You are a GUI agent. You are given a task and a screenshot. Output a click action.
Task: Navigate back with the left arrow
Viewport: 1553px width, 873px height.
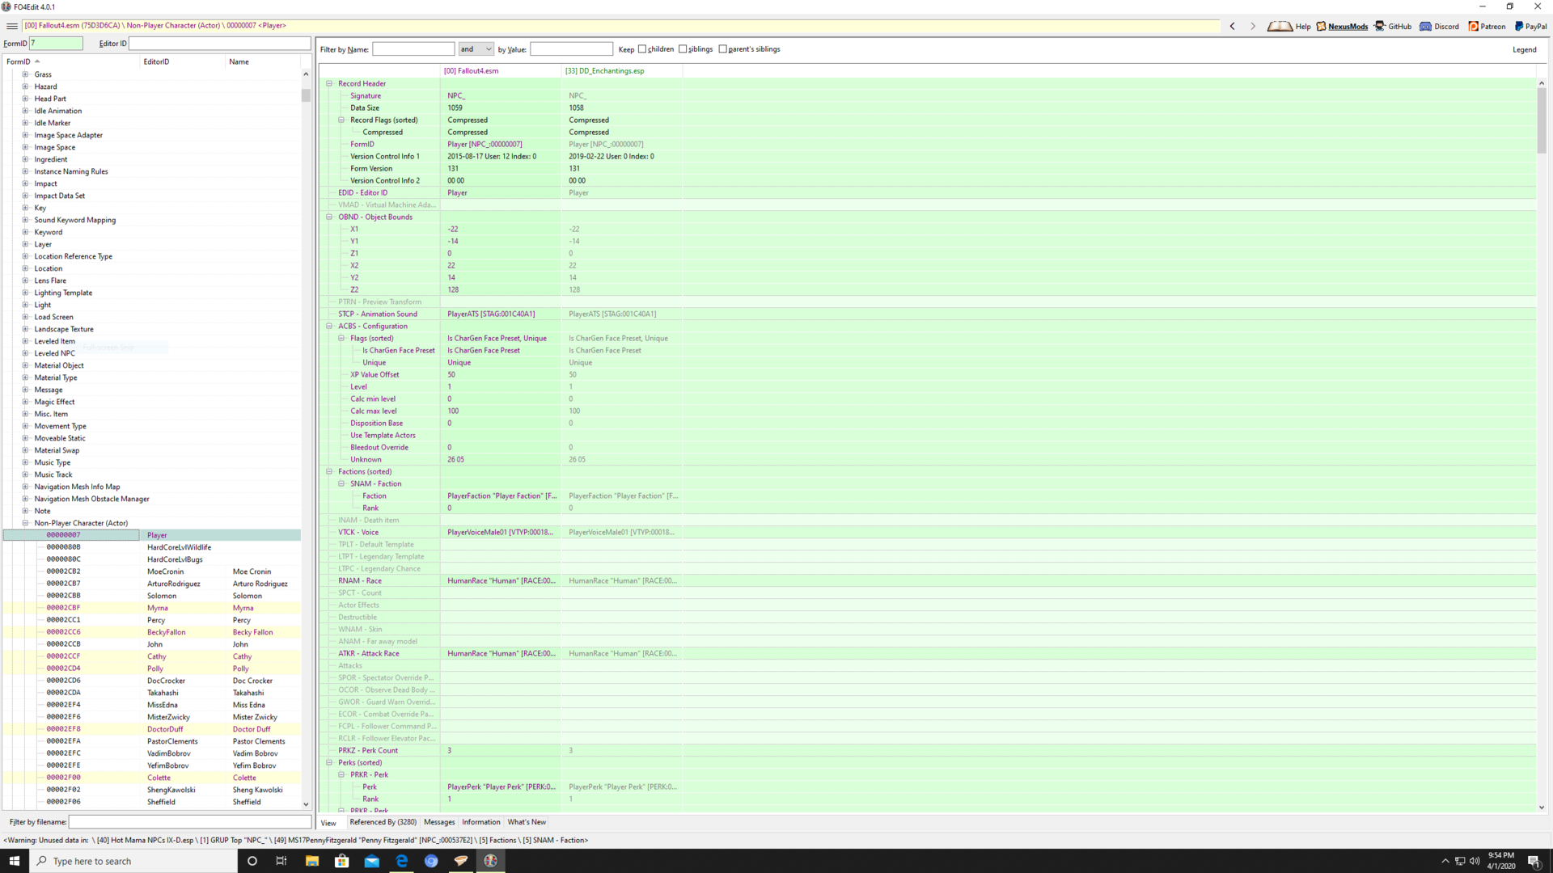tap(1233, 26)
